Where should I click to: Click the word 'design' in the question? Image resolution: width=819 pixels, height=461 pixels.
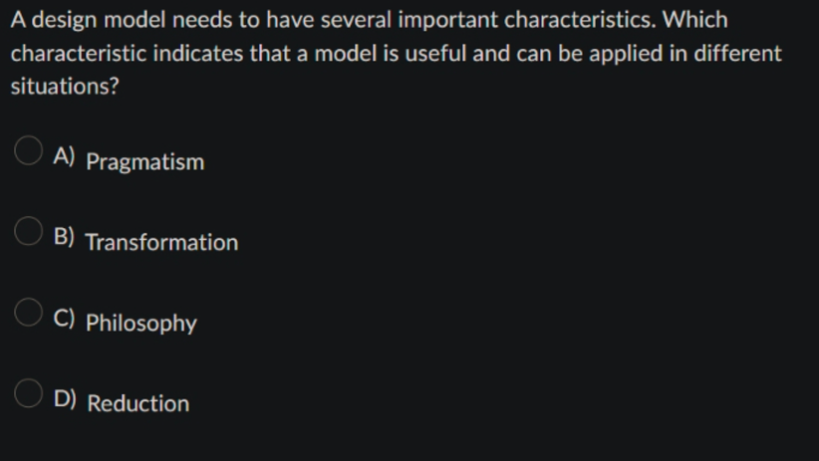[x=64, y=21]
